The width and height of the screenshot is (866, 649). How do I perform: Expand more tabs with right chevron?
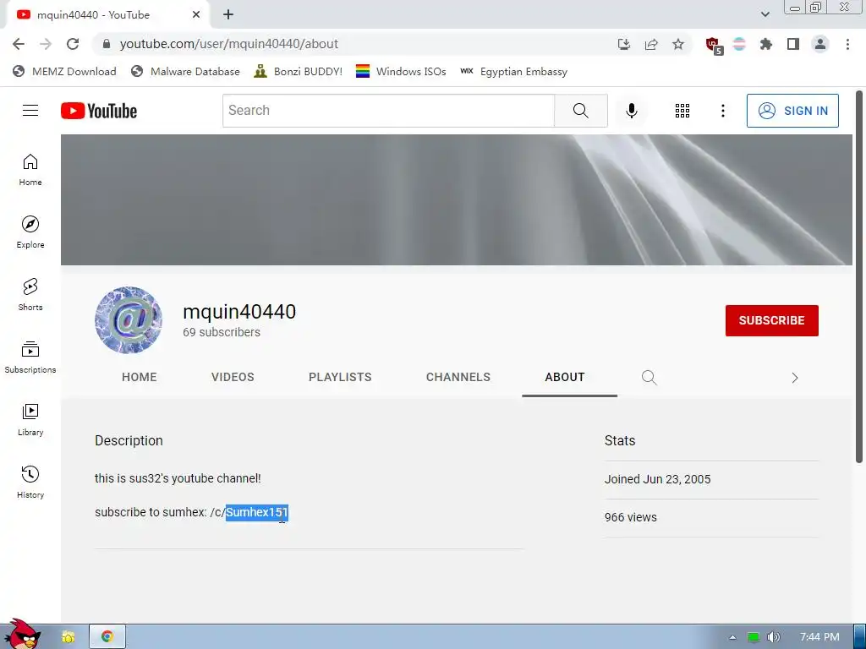[x=794, y=378]
